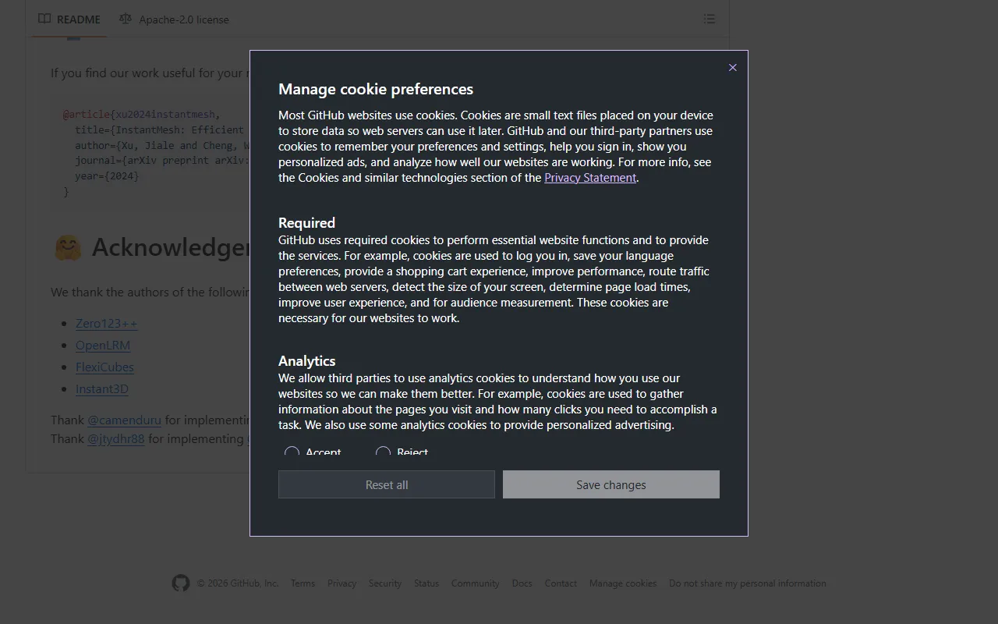Open @camenduru user profile link
998x624 pixels.
click(x=124, y=420)
